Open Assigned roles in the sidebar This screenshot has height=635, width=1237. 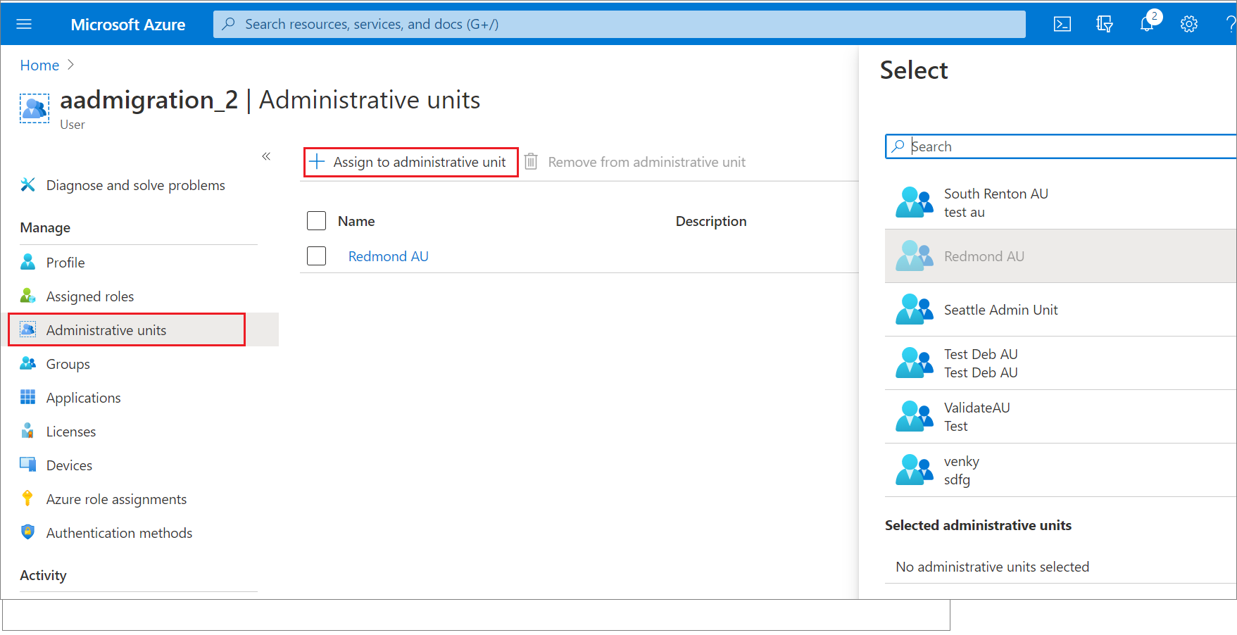pos(90,296)
